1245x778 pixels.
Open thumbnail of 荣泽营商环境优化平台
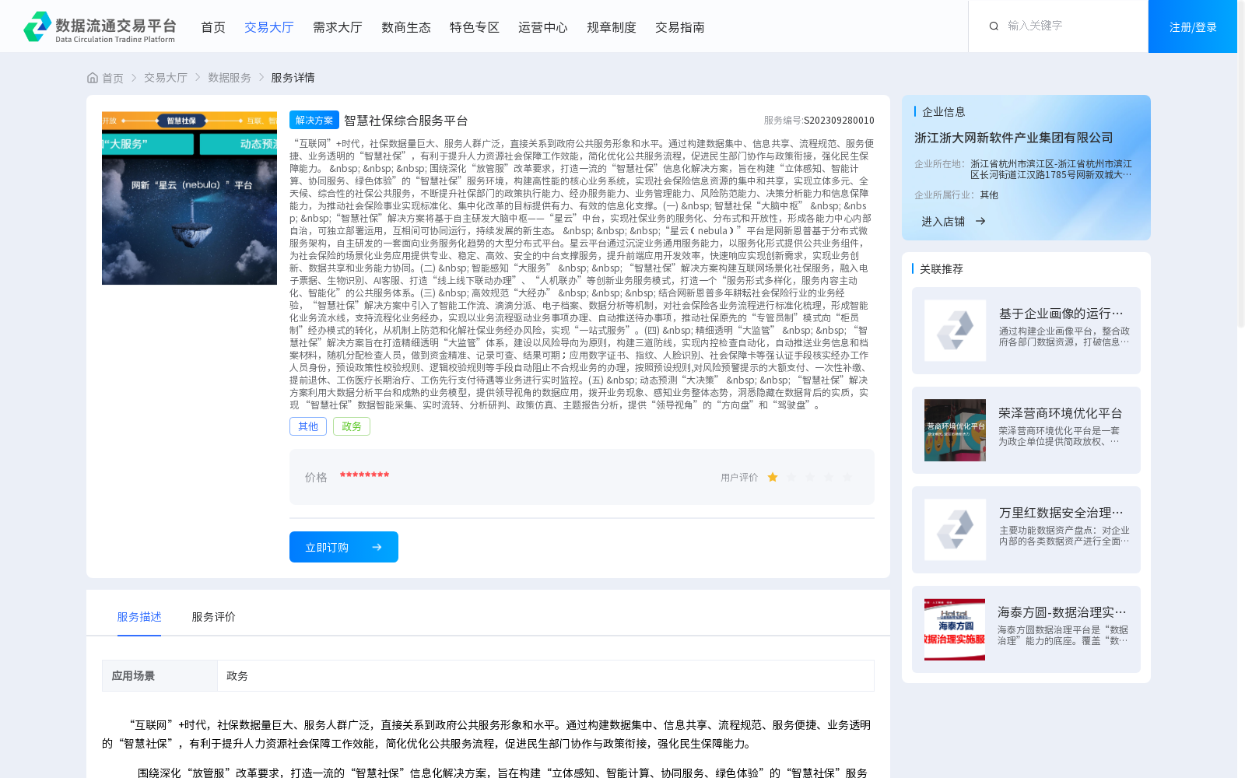[x=955, y=430]
